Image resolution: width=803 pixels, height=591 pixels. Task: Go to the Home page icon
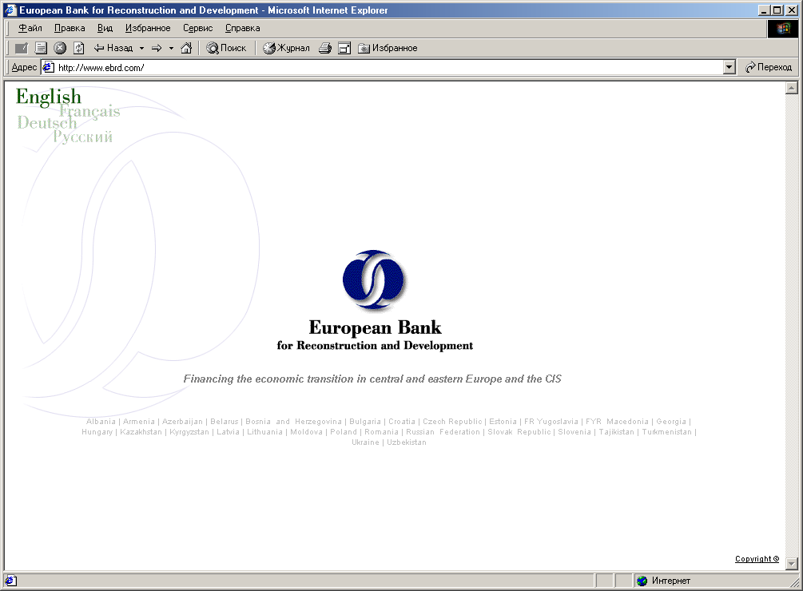pyautogui.click(x=186, y=48)
